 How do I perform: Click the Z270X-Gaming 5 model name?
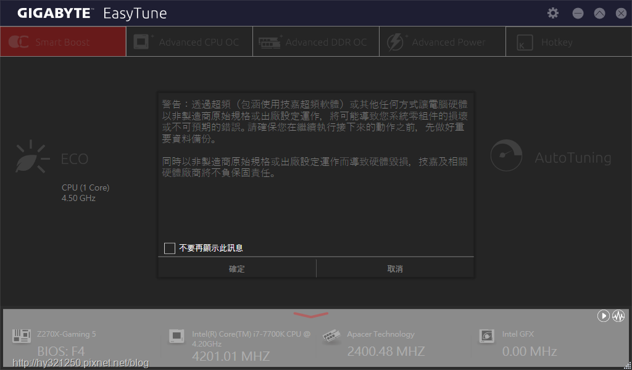pyautogui.click(x=67, y=334)
